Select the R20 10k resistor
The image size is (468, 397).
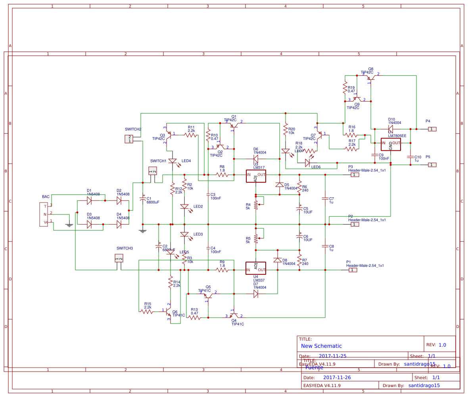click(285, 129)
